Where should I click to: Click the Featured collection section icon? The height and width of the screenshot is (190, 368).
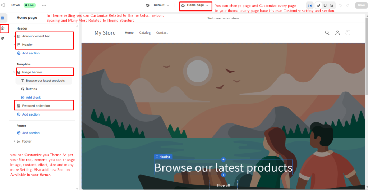[x=19, y=106]
